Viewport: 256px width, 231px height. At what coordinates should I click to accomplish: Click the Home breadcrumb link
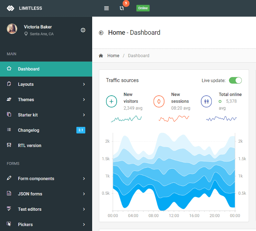(x=113, y=56)
